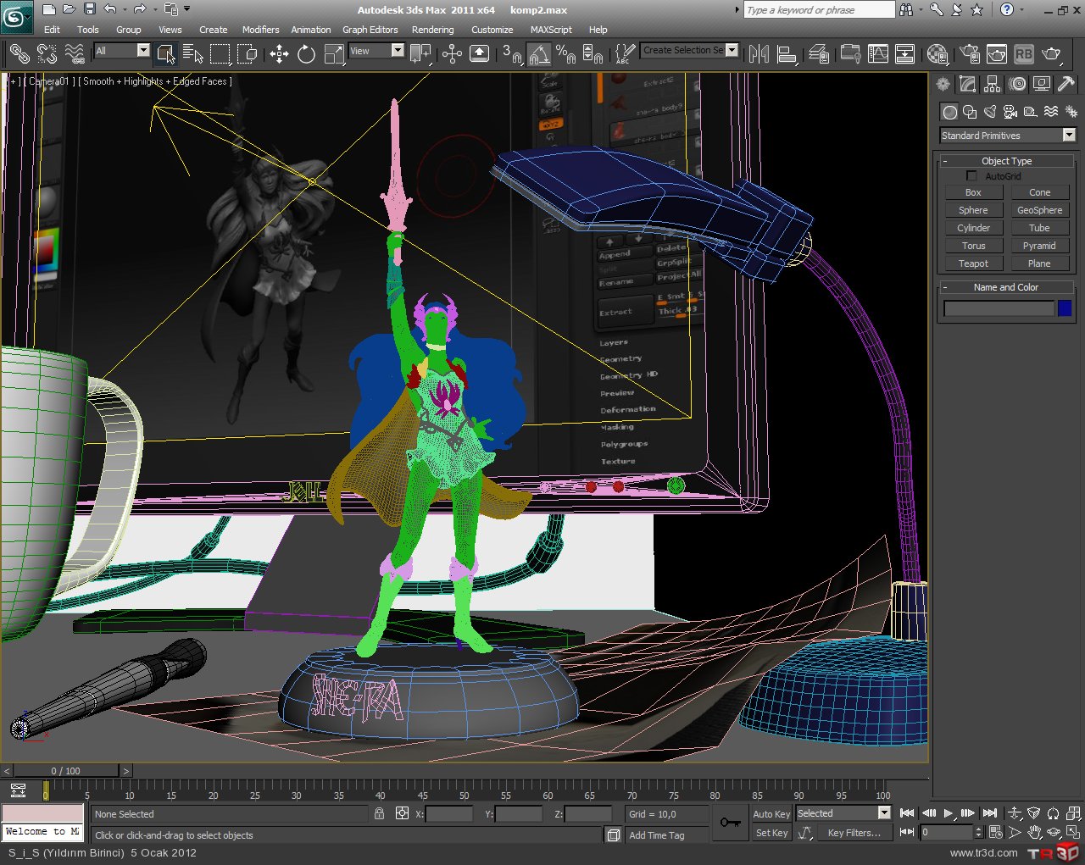Click the Align tool icon
Image resolution: width=1085 pixels, height=865 pixels.
787,54
